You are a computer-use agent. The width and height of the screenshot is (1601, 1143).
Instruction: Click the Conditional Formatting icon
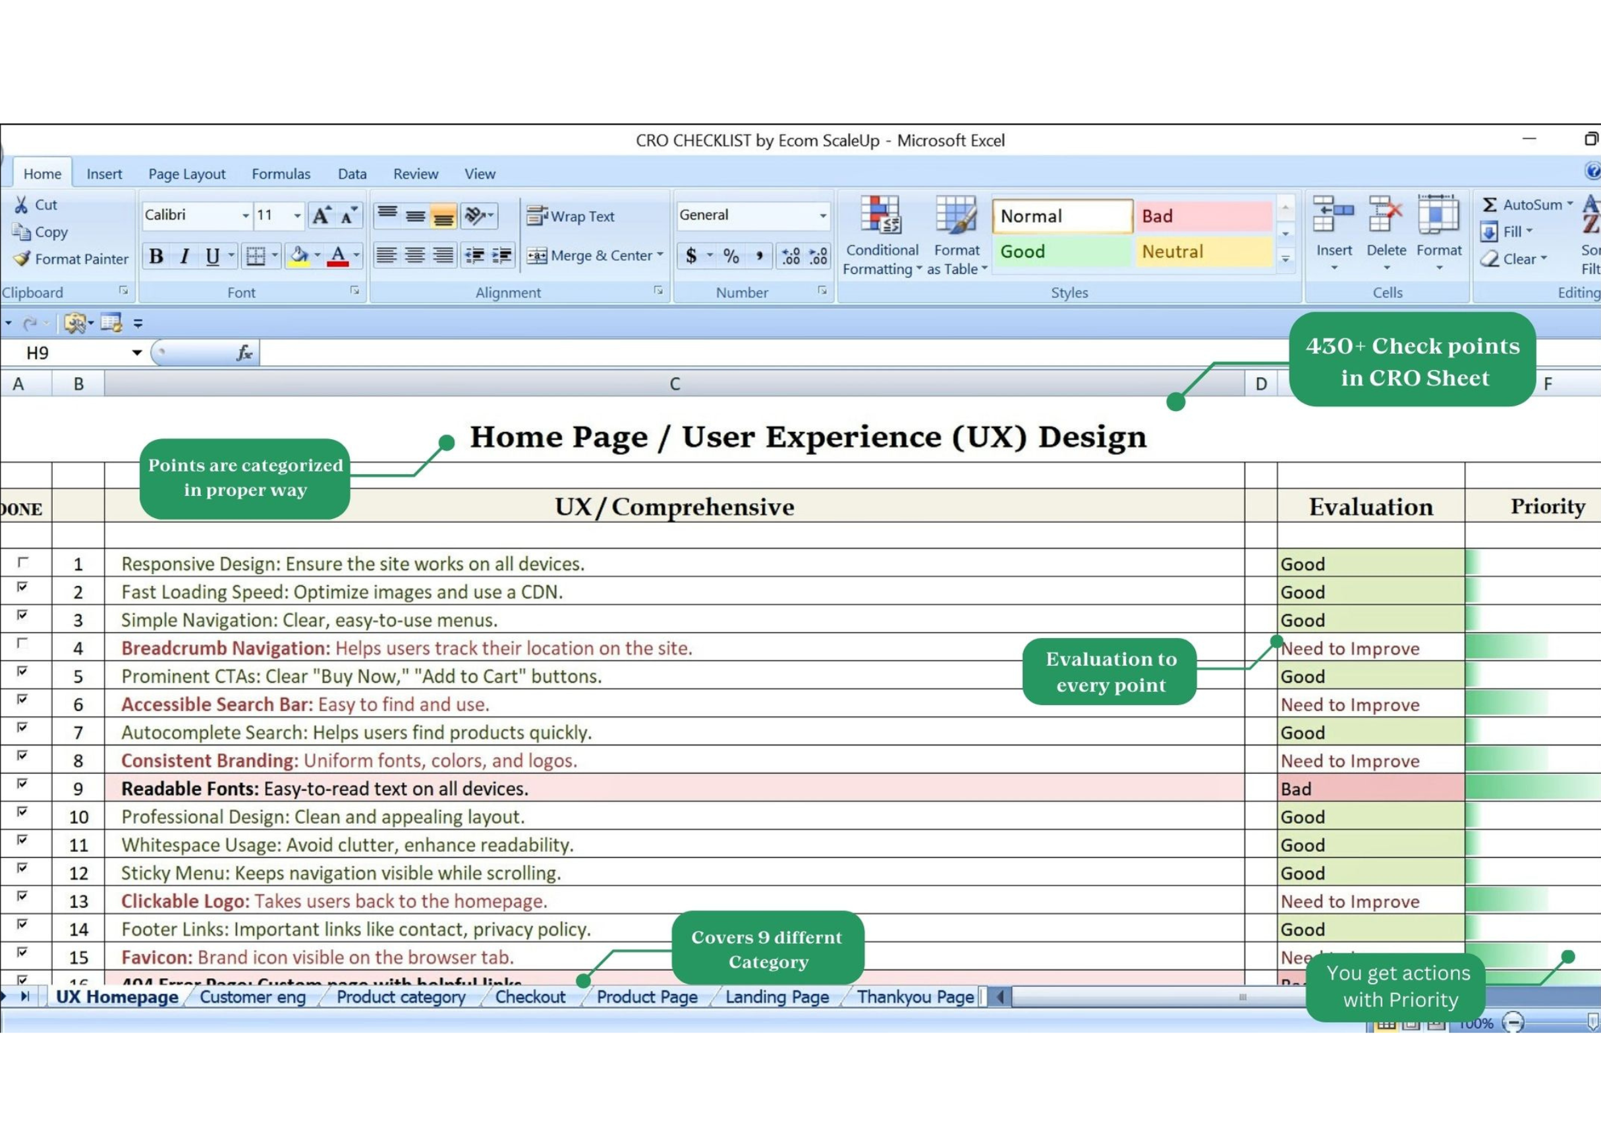click(880, 217)
